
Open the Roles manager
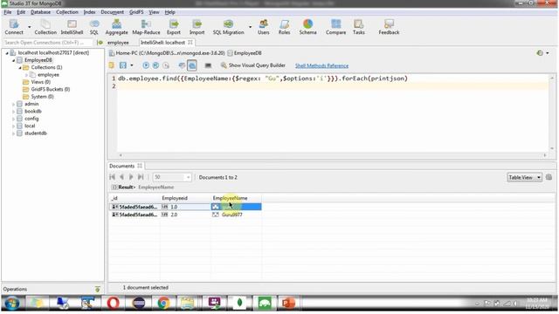(x=284, y=27)
